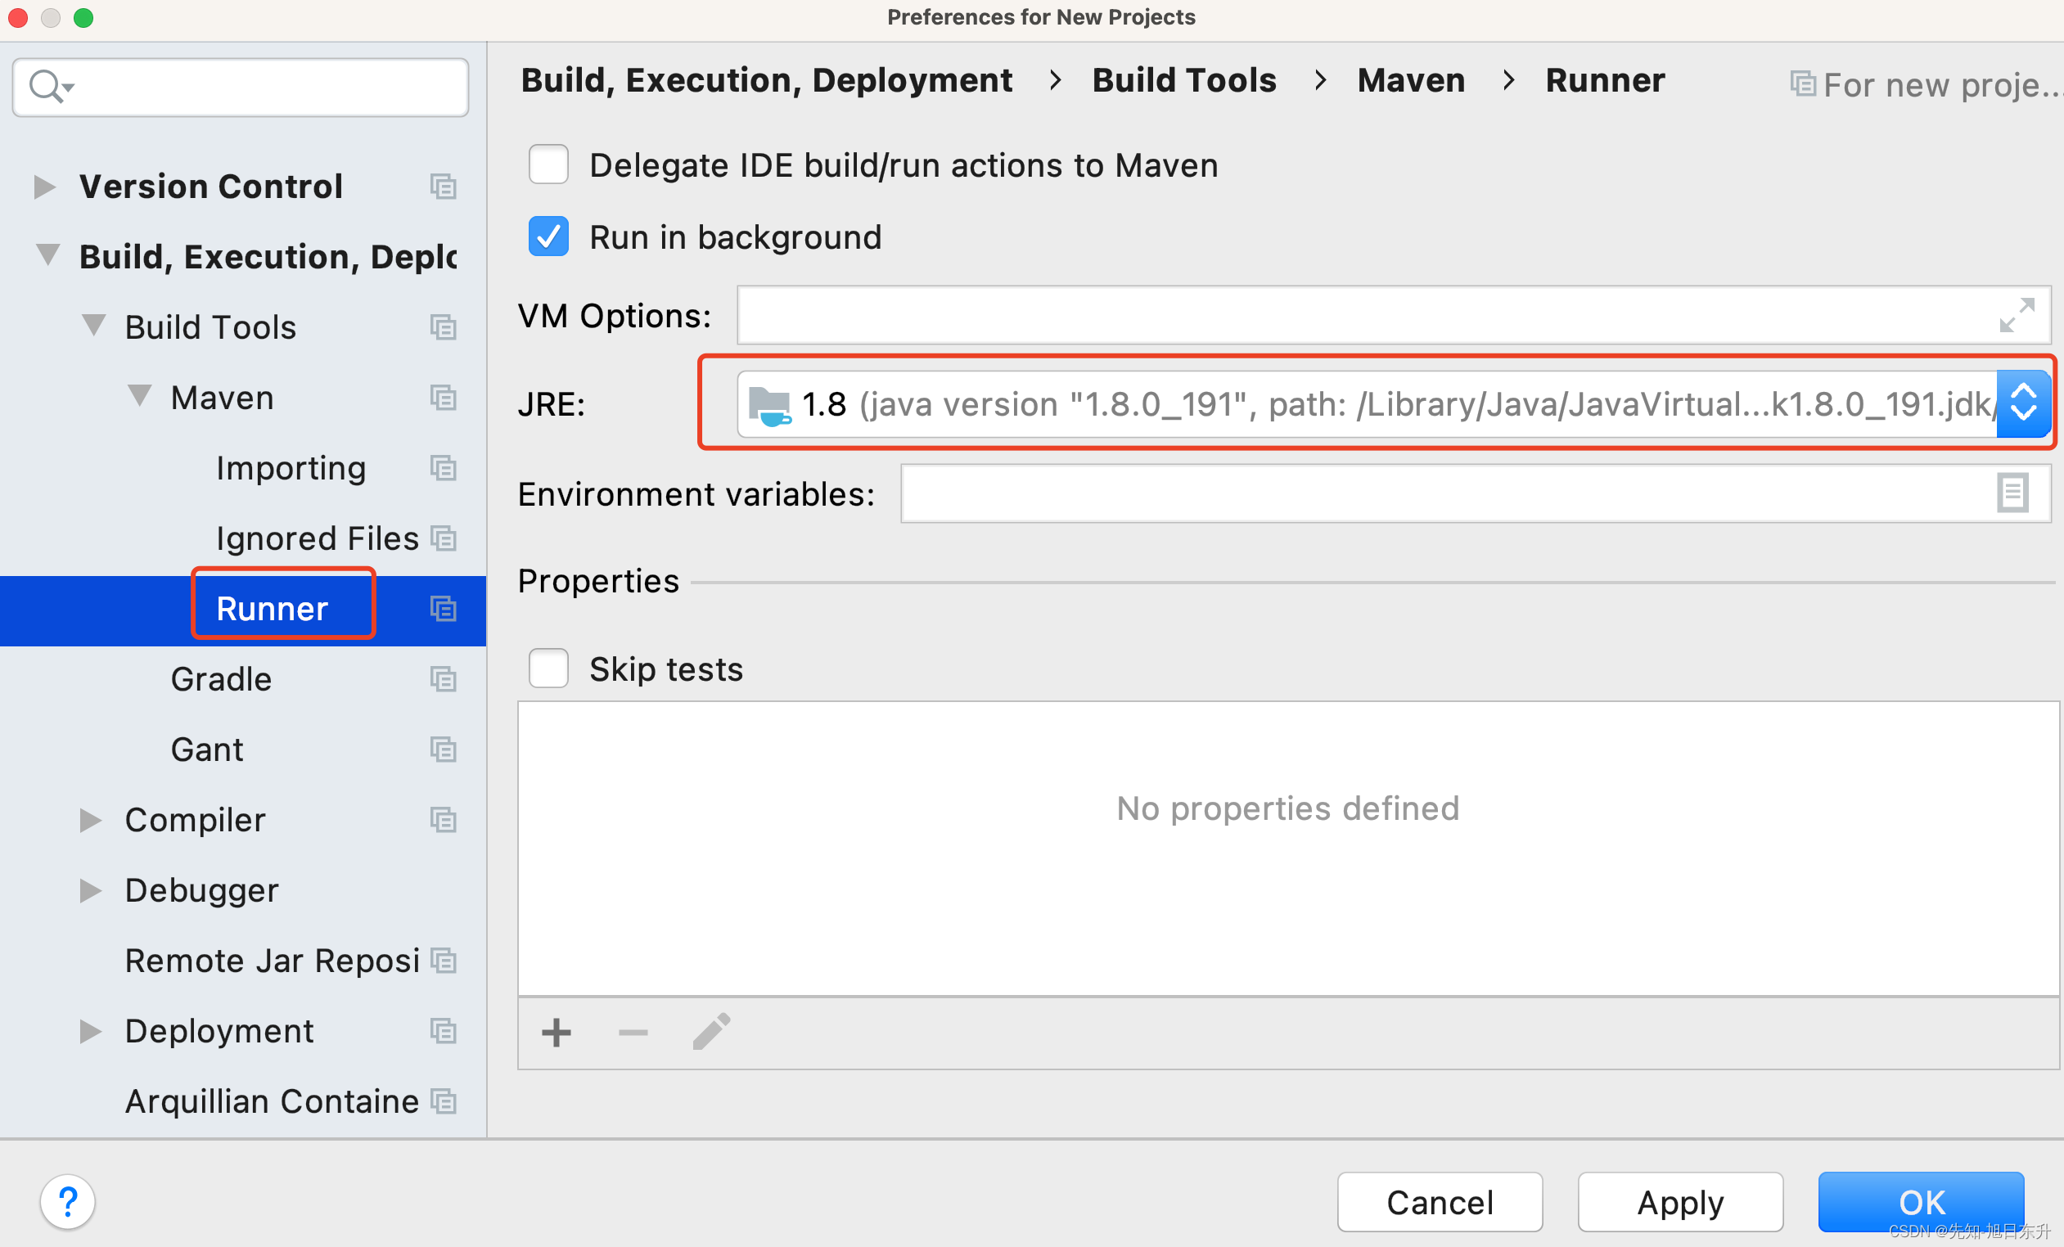Check the Skip tests box
This screenshot has height=1247, width=2064.
click(548, 668)
